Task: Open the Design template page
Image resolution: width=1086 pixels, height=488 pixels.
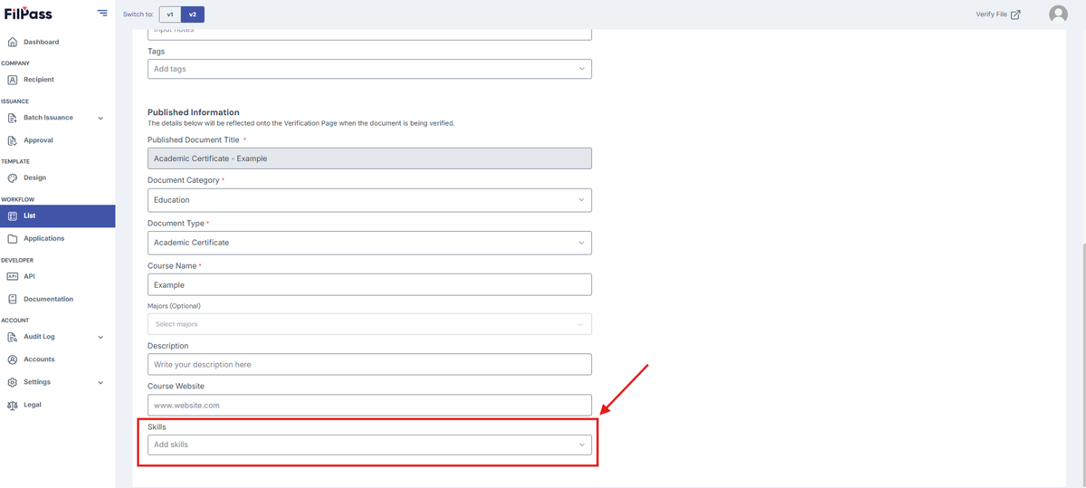Action: click(x=34, y=177)
